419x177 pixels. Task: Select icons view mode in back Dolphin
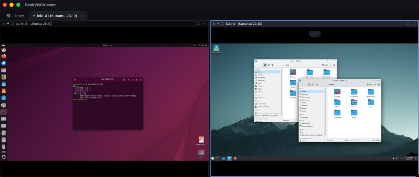[x=265, y=65]
